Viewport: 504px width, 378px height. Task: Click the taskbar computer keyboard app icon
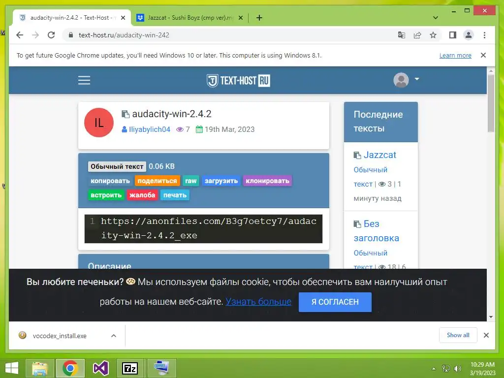161,368
